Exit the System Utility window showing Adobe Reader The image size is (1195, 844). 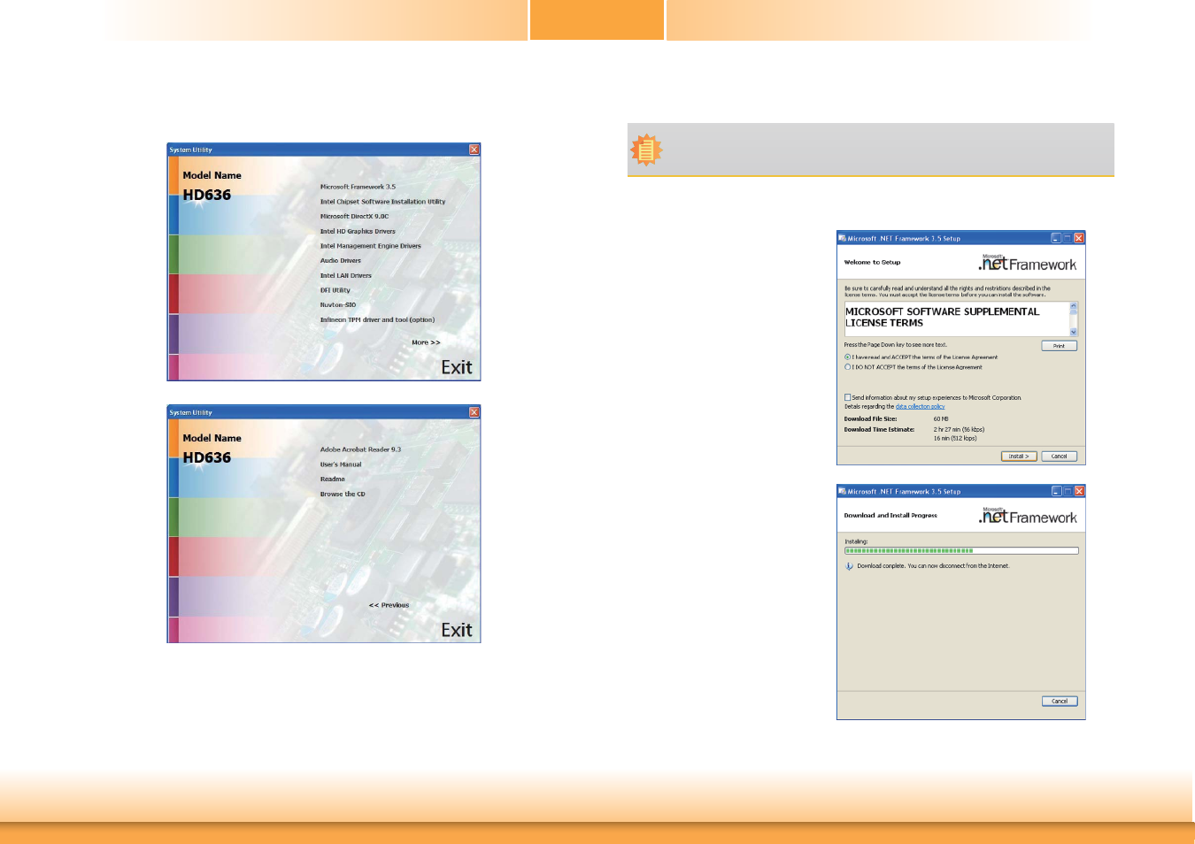[457, 630]
